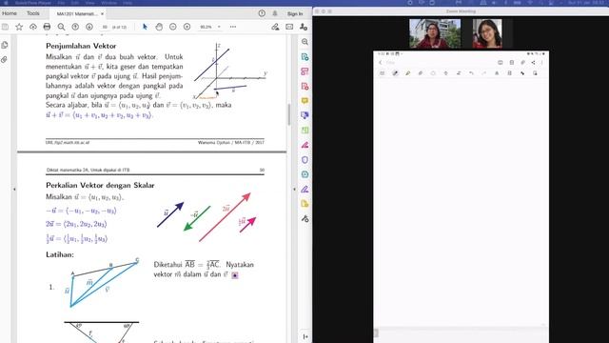
Task: Open the three-dot menu in notes app
Action: pos(541,63)
